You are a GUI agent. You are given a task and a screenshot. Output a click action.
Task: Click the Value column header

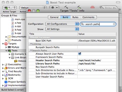click(97, 34)
